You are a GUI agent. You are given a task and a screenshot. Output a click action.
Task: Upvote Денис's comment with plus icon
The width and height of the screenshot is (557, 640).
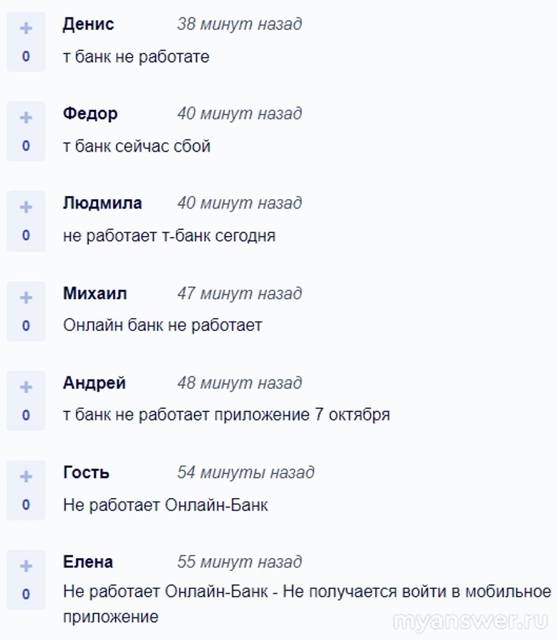pos(26,28)
